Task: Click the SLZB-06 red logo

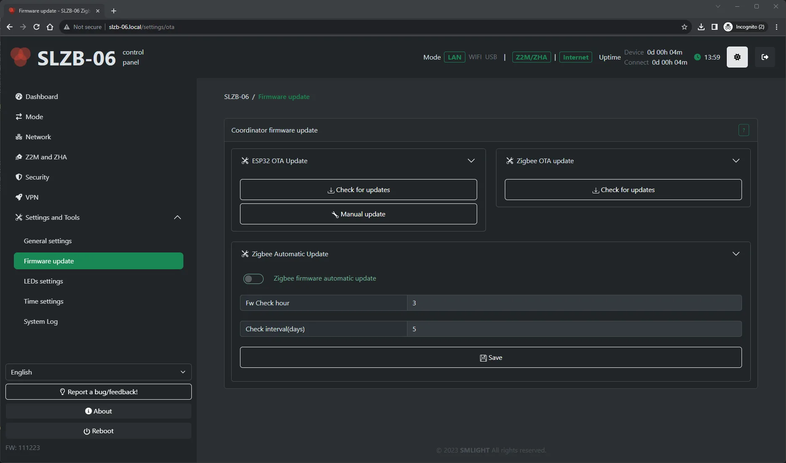Action: (x=20, y=57)
